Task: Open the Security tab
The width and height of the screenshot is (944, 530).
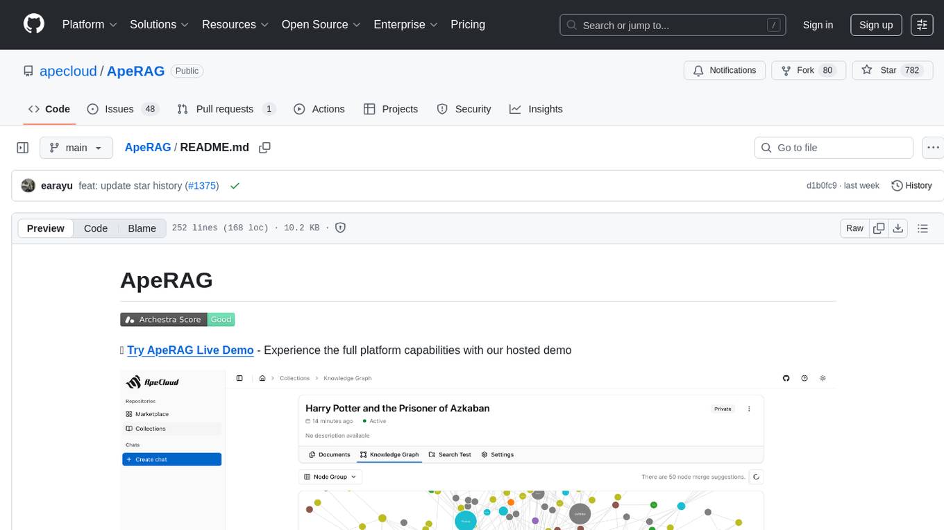Action: (x=464, y=109)
